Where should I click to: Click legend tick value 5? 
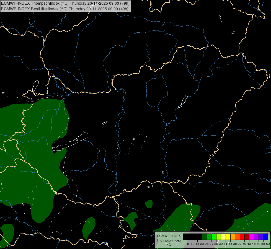point(188,244)
